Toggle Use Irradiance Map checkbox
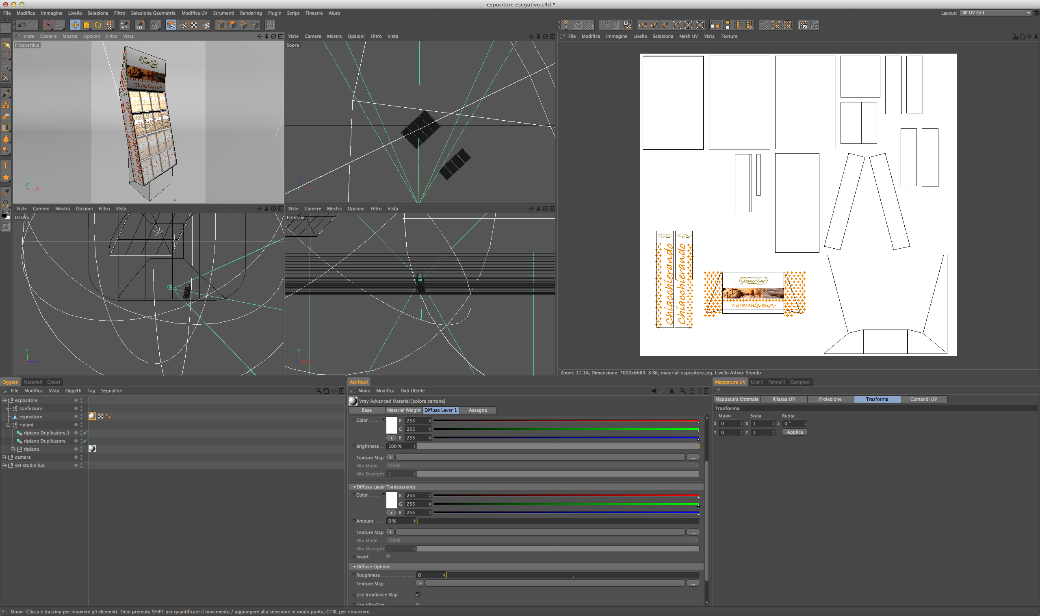This screenshot has height=616, width=1040. click(x=418, y=594)
